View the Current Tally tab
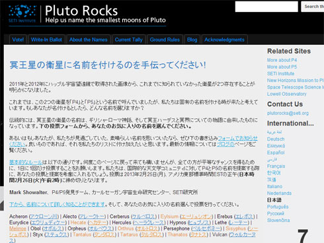Image resolution: width=324 pixels, height=243 pixels. point(129,40)
